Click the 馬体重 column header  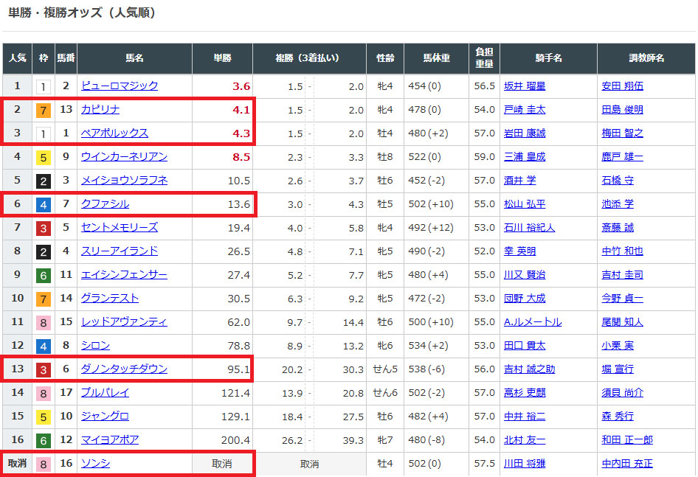pyautogui.click(x=436, y=58)
